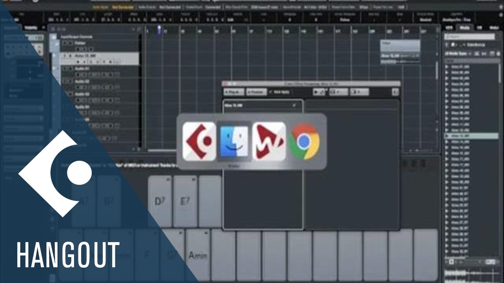Open the Meter tab in right zone
The height and width of the screenshot is (283, 504).
(x=493, y=28)
